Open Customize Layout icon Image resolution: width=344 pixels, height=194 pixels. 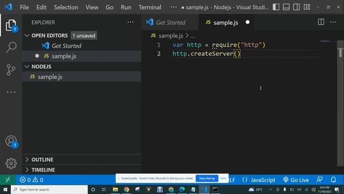coord(307,7)
